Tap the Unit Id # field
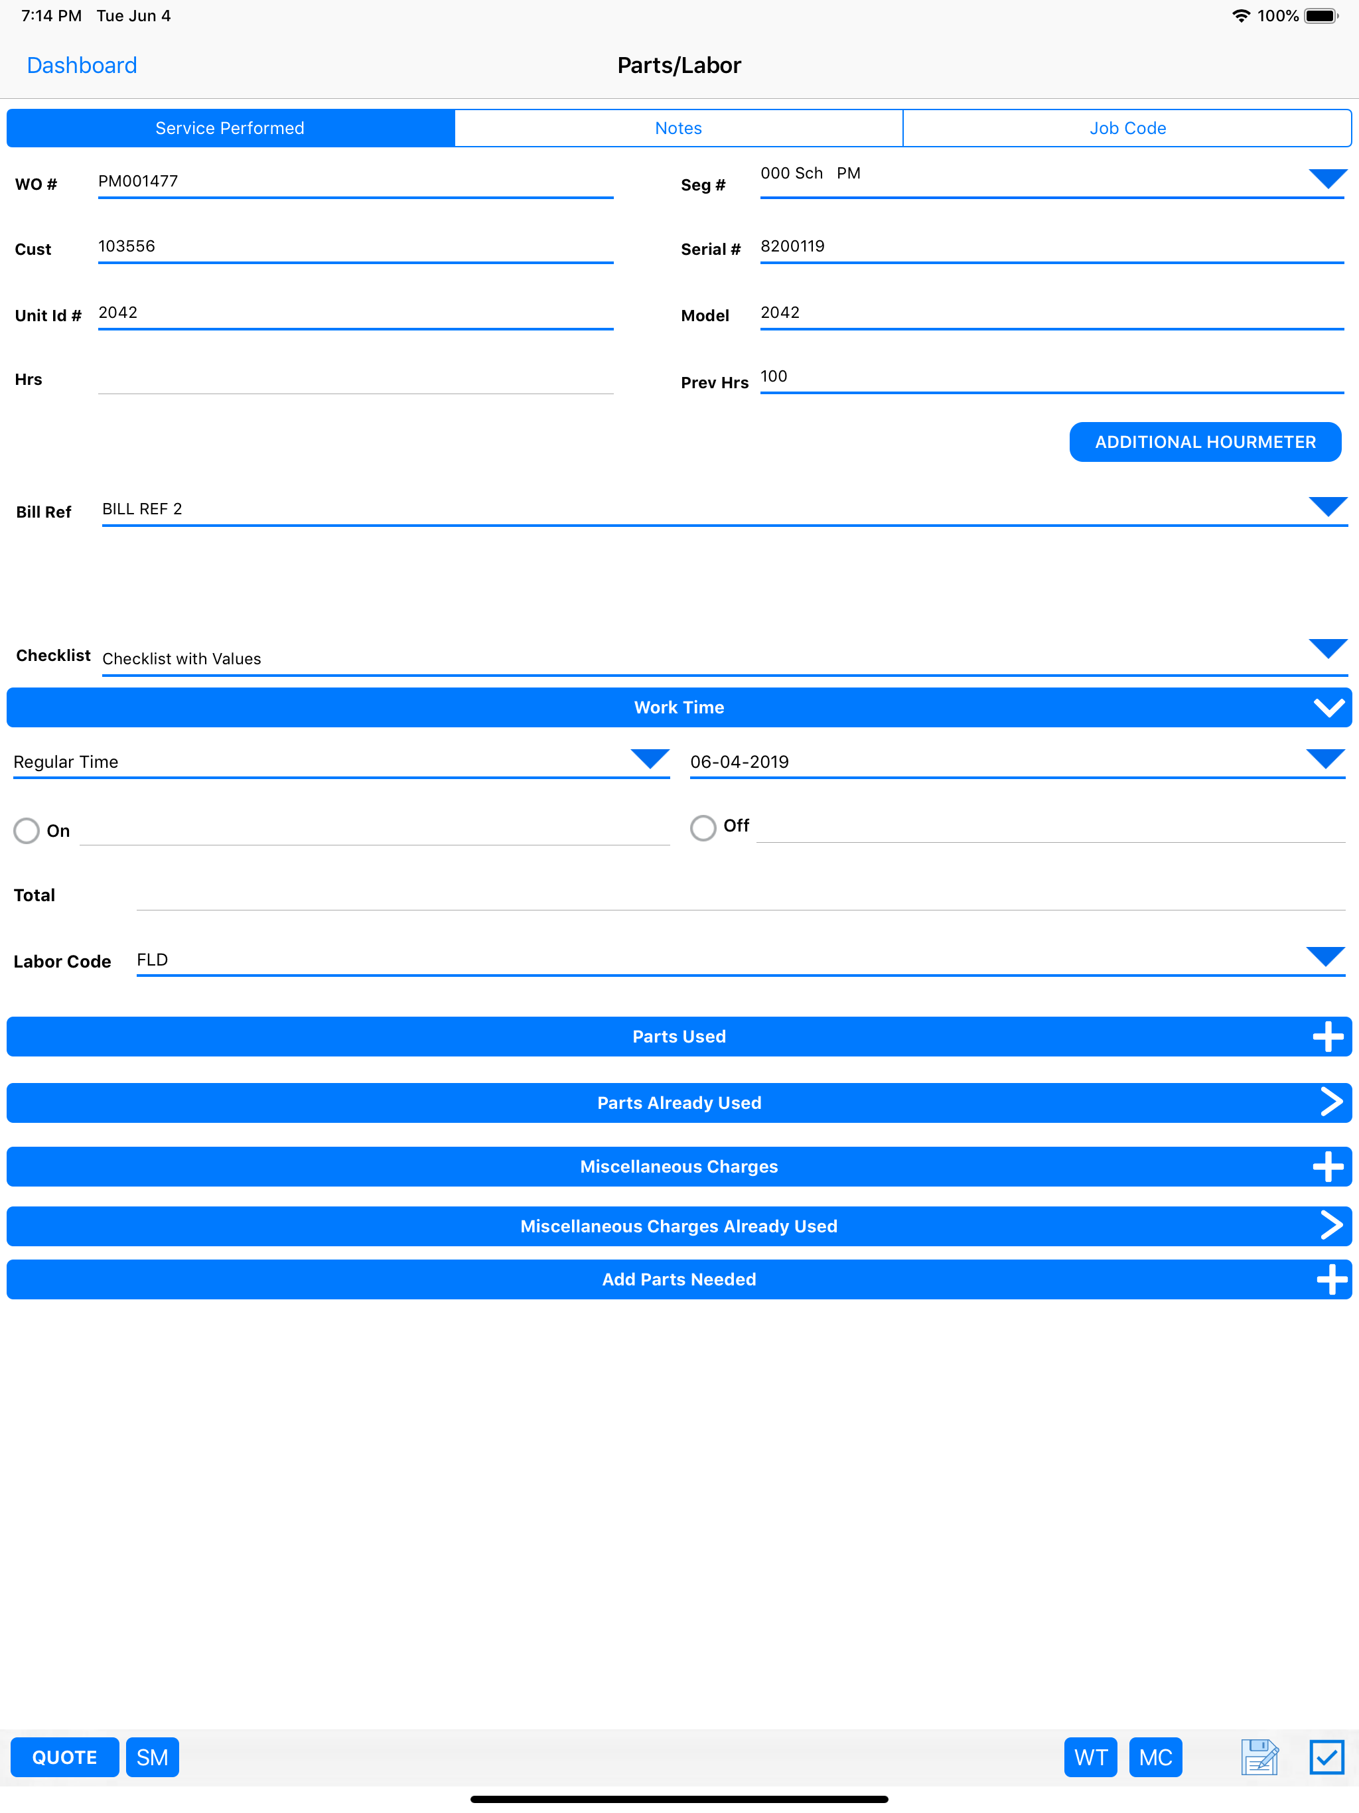This screenshot has width=1359, height=1813. click(356, 313)
